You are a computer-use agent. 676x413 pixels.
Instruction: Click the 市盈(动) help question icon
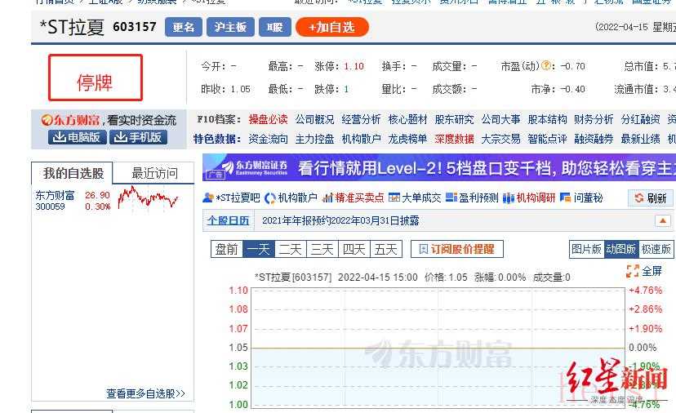[546, 65]
